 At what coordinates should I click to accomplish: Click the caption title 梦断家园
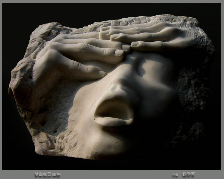point(43,174)
